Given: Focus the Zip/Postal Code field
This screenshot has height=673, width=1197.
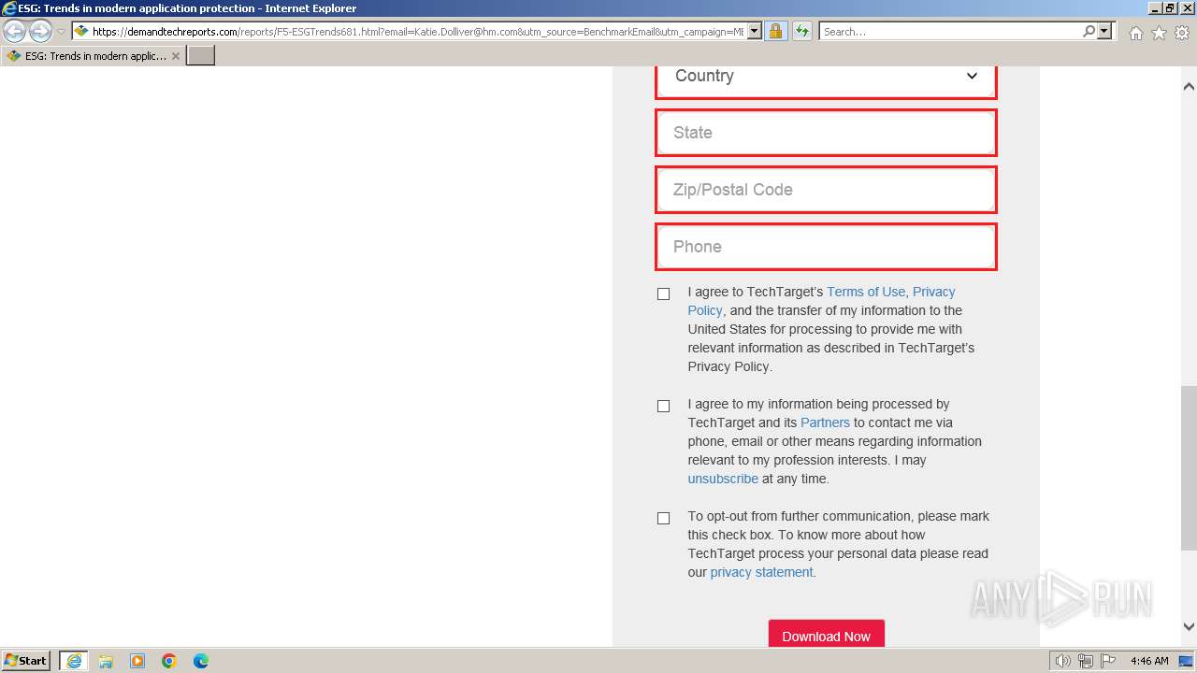Looking at the screenshot, I should pos(826,190).
